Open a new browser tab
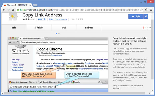 coord(35,5)
